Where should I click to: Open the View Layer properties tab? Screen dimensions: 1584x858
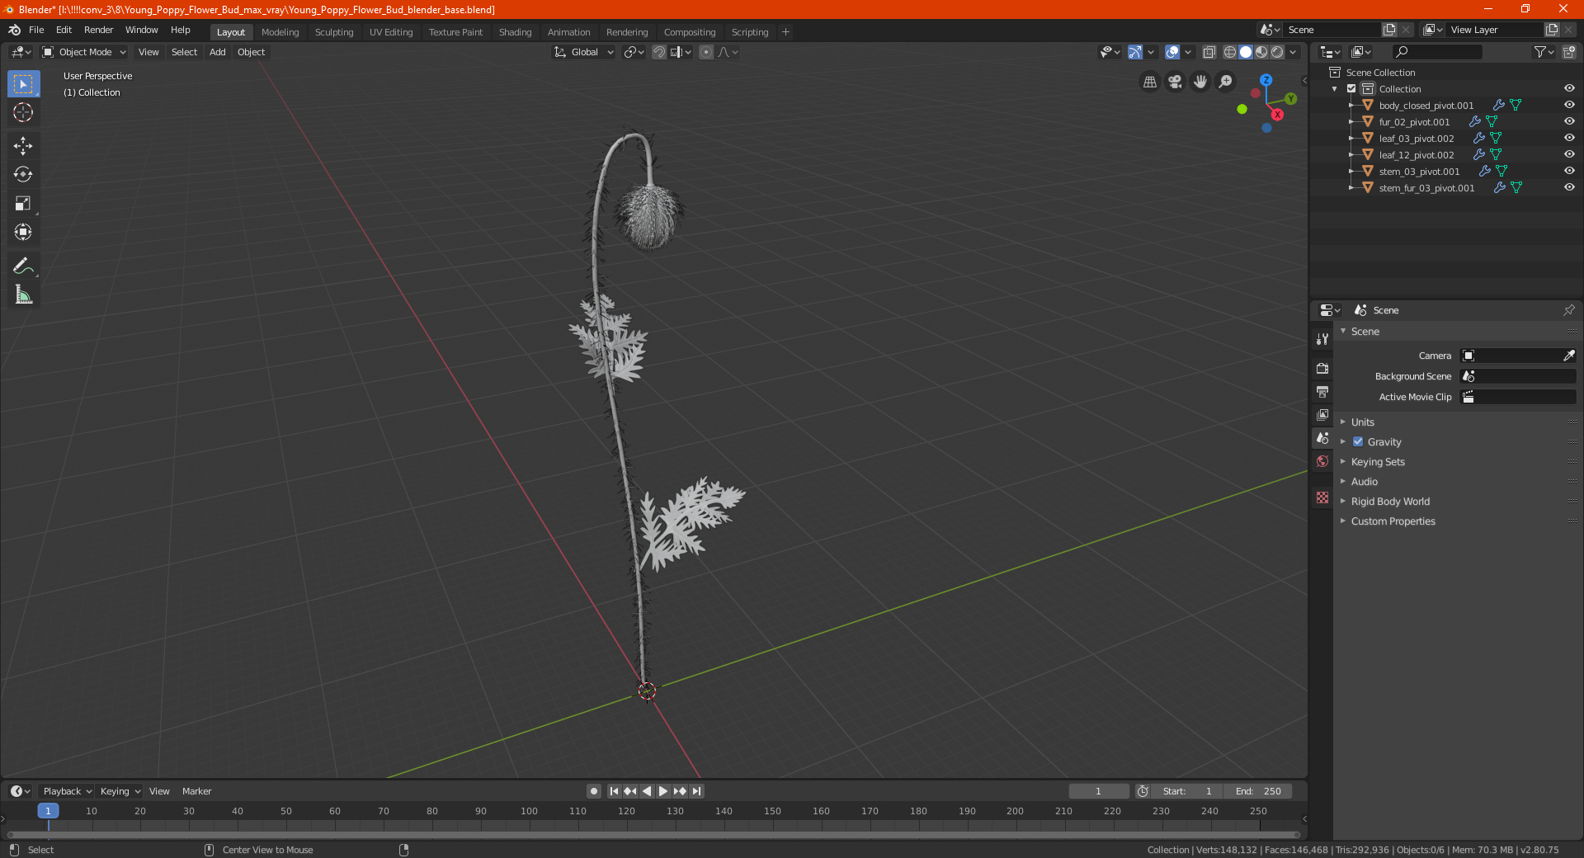(x=1322, y=414)
